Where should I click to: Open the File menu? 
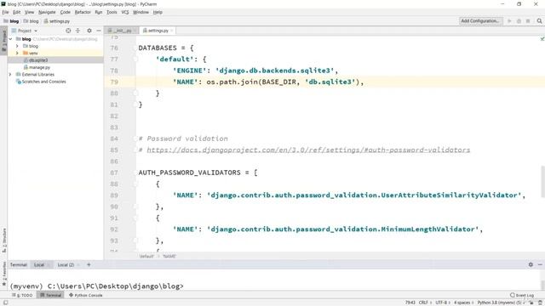(x=5, y=12)
